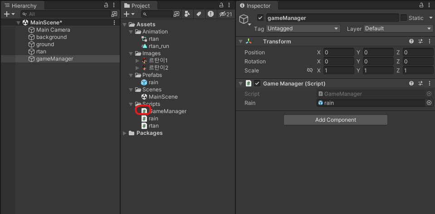The image size is (435, 214).
Task: Open search window icon in Hierarchy
Action: pos(114,14)
